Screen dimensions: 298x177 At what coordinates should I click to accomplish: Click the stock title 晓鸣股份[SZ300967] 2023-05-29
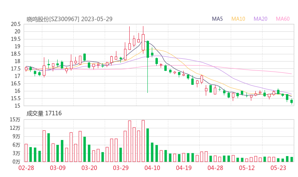[69, 19]
